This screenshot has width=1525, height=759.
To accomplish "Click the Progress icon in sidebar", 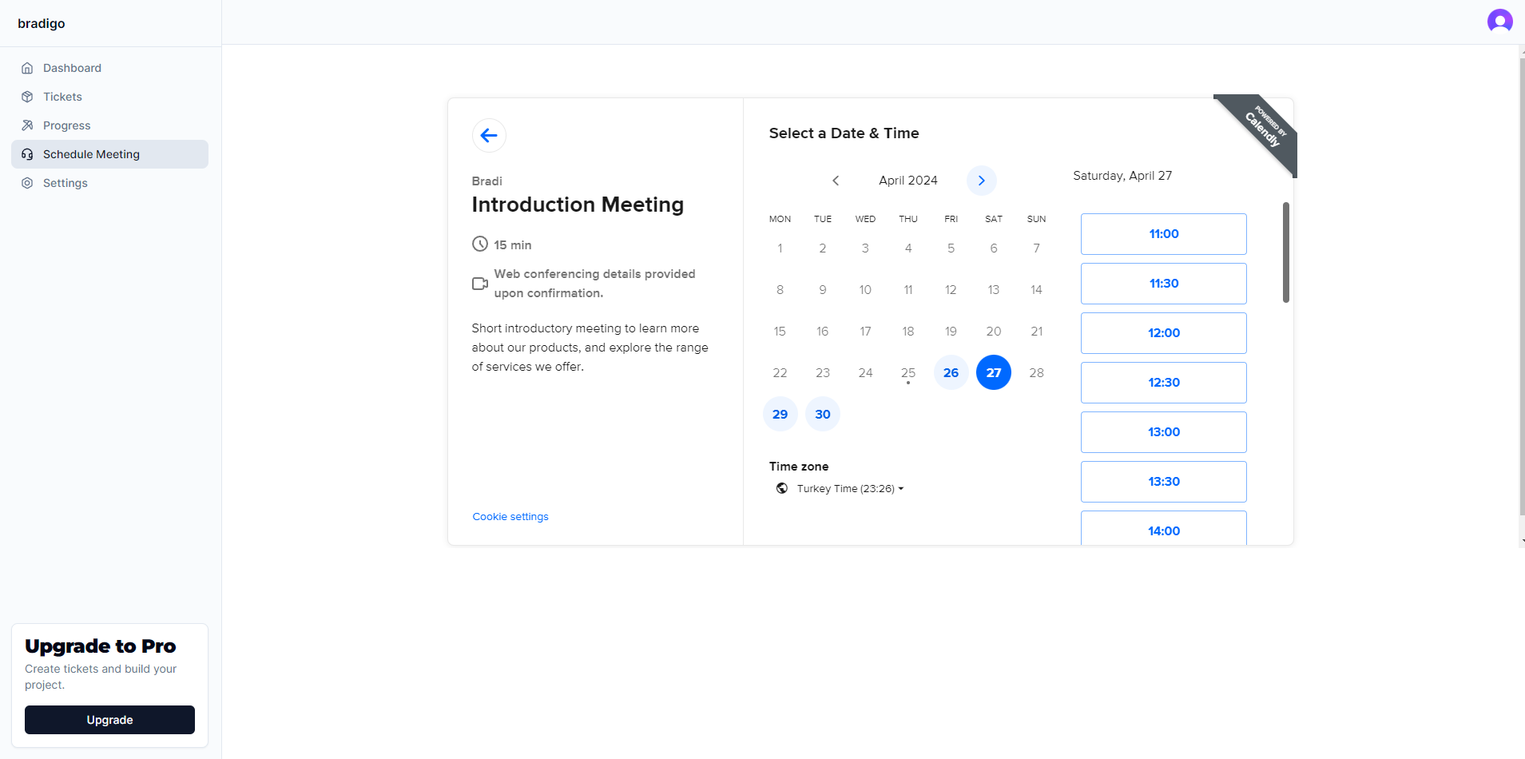I will [27, 125].
